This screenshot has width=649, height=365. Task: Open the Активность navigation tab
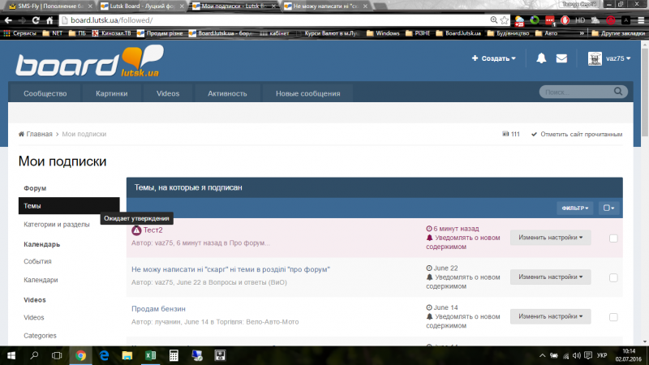pyautogui.click(x=227, y=93)
